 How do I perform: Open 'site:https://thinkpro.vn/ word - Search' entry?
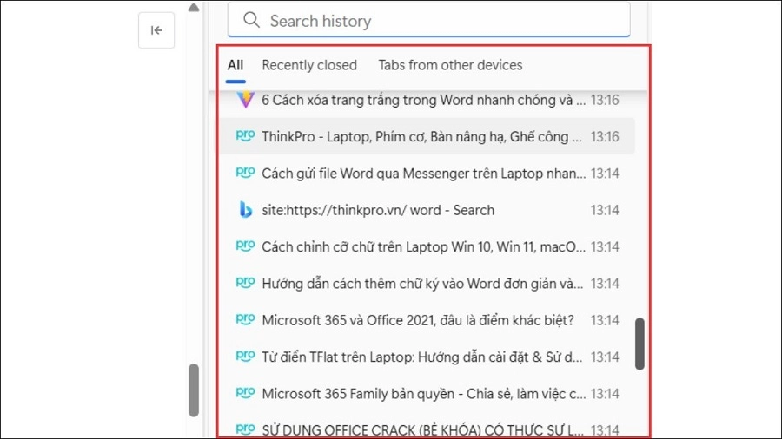click(x=378, y=210)
